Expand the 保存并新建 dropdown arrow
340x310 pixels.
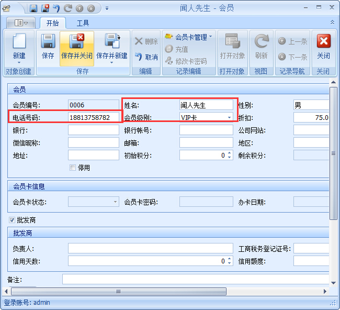111,63
